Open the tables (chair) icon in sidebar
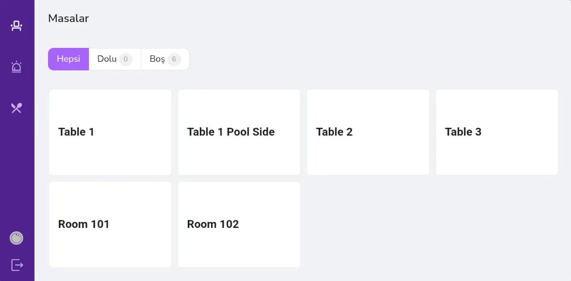Image resolution: width=571 pixels, height=281 pixels. [x=16, y=26]
